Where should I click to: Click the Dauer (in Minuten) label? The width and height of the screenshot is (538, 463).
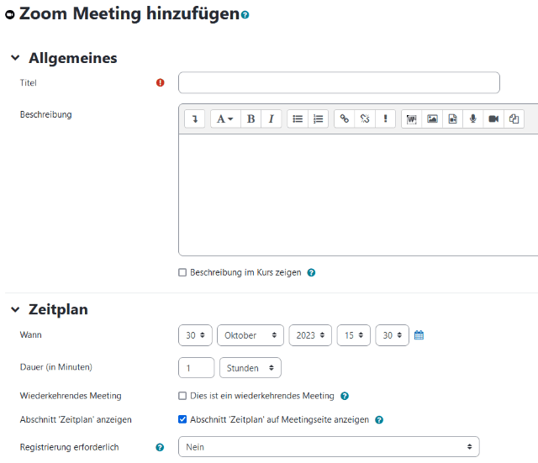[56, 367]
